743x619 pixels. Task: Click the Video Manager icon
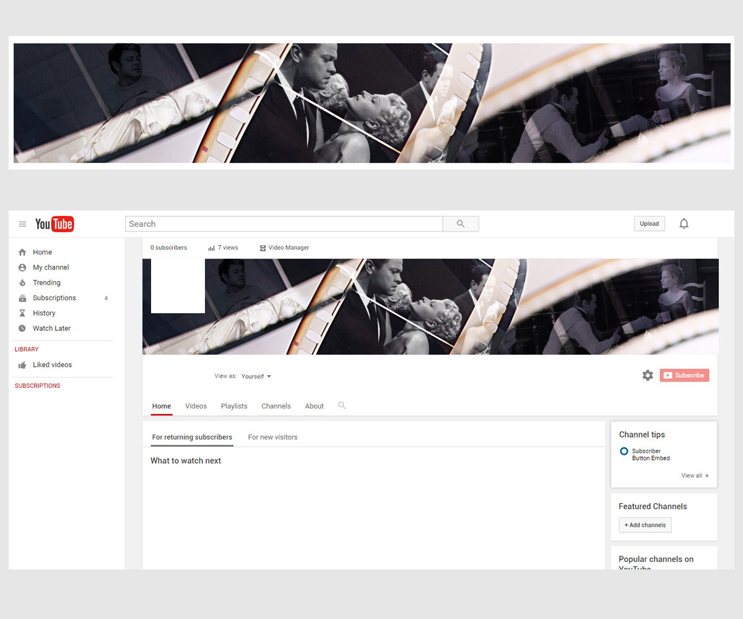263,248
